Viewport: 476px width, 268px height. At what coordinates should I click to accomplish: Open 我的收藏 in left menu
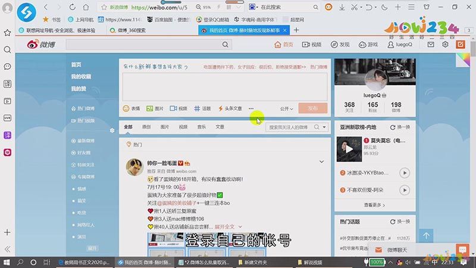tap(81, 77)
